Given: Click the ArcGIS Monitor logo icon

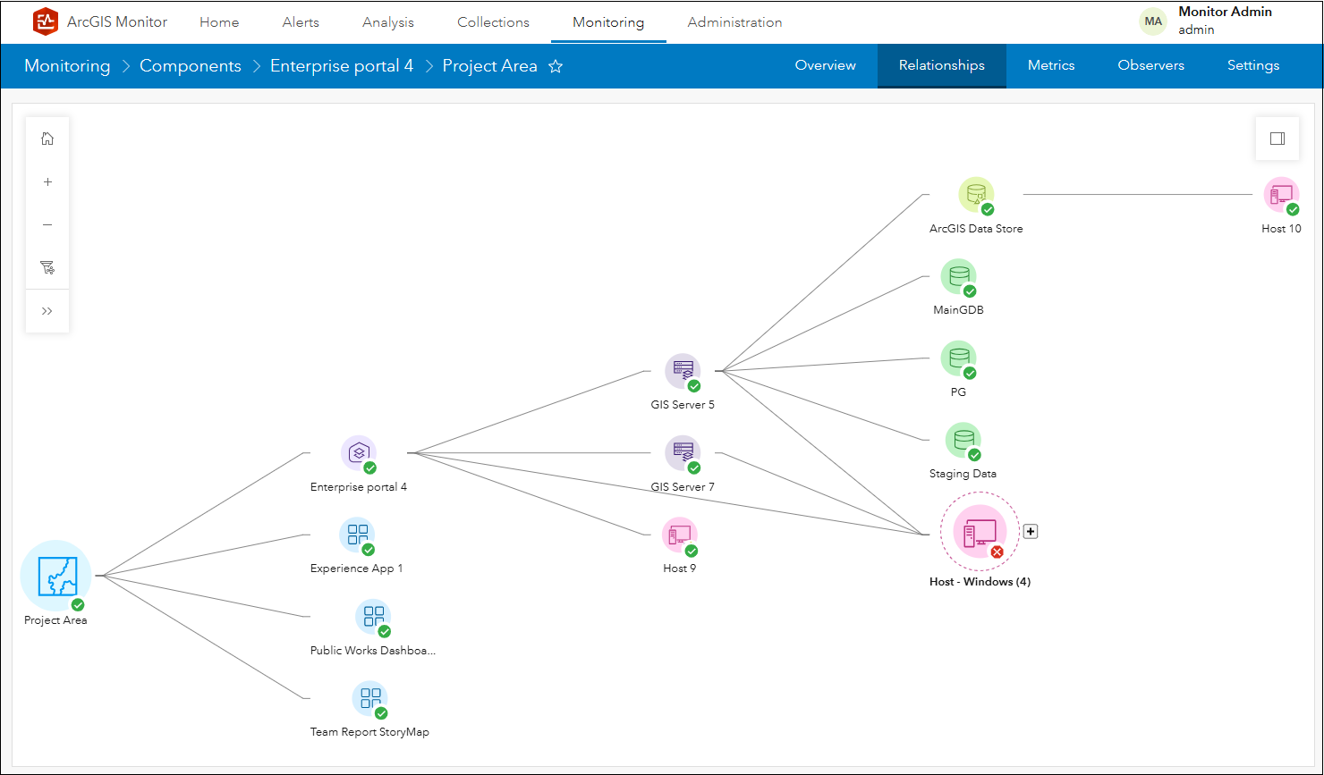Looking at the screenshot, I should pyautogui.click(x=45, y=21).
